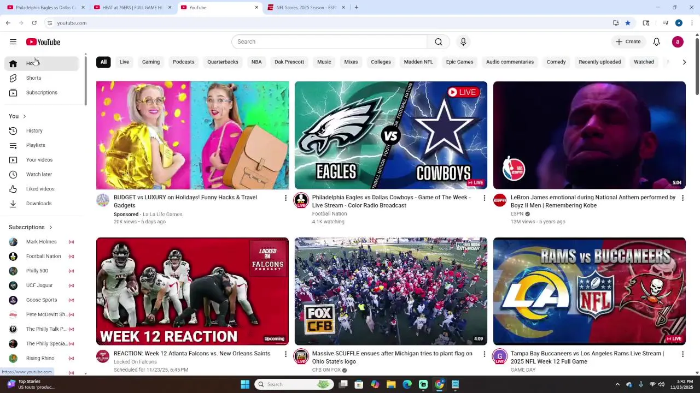Open Watch later in the sidebar

tap(42, 175)
